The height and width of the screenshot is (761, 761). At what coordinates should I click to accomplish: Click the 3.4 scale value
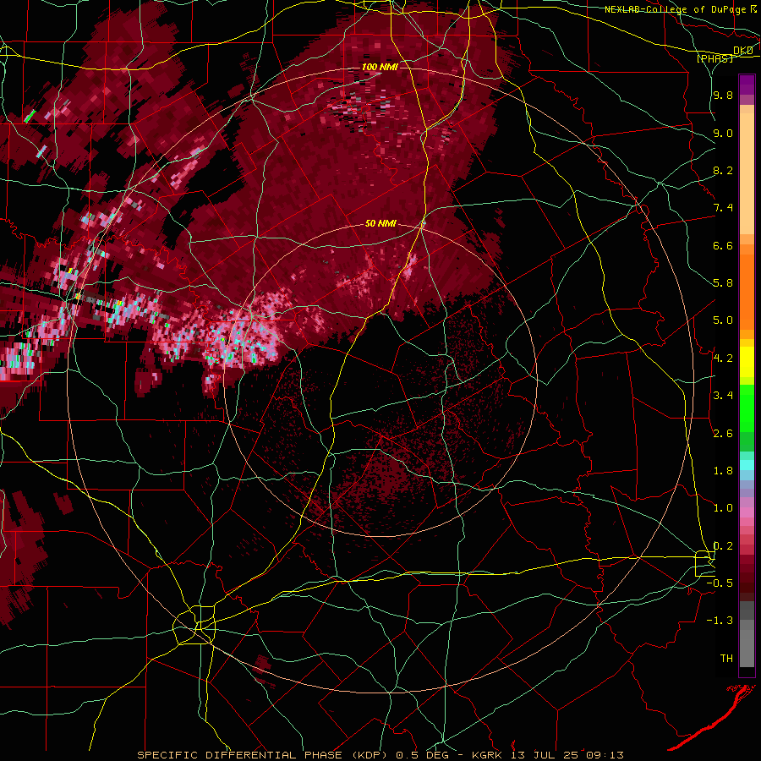tap(723, 396)
